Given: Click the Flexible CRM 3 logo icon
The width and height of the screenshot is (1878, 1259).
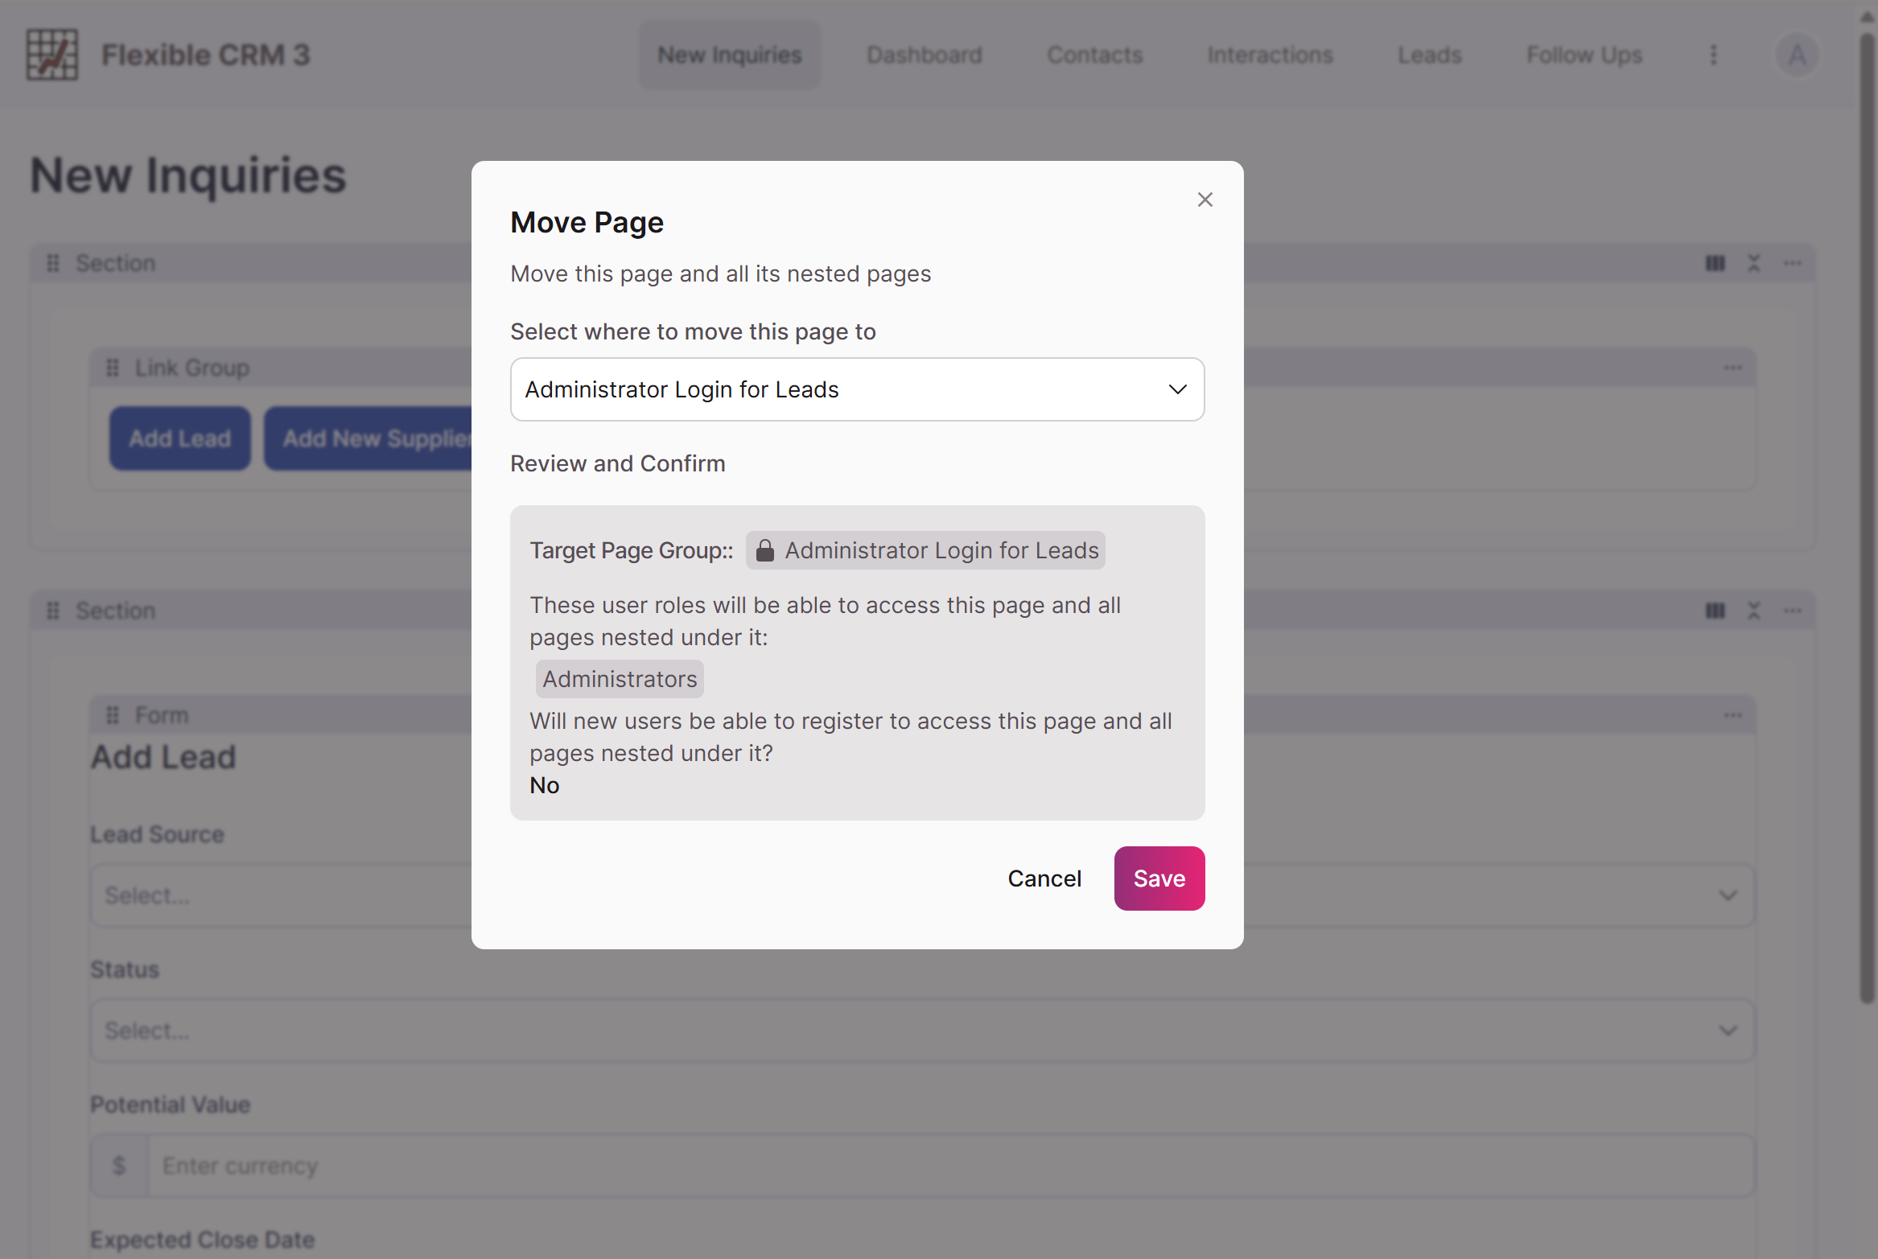Looking at the screenshot, I should tap(52, 55).
